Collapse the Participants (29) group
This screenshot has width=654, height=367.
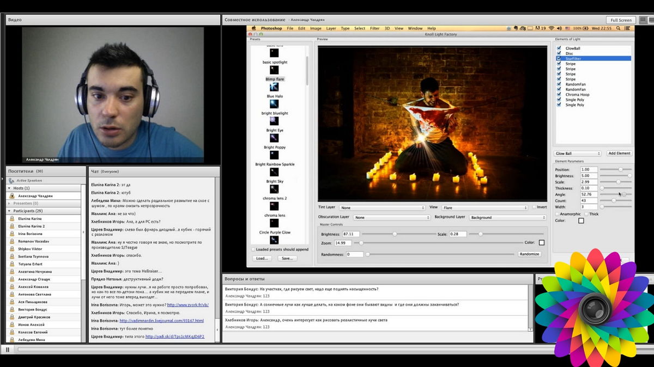[x=9, y=211]
